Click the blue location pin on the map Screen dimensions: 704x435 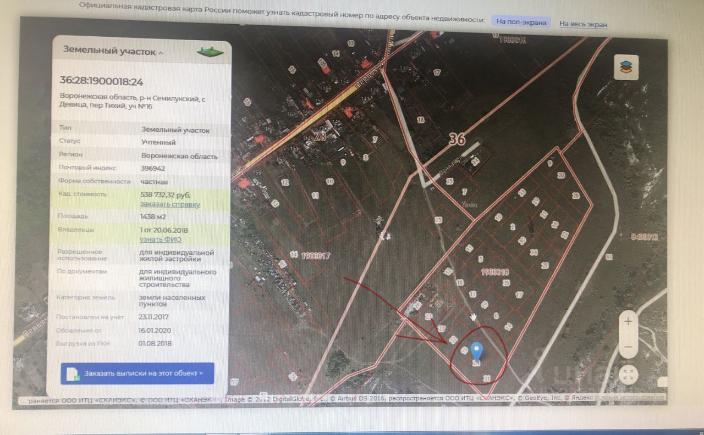(x=477, y=352)
